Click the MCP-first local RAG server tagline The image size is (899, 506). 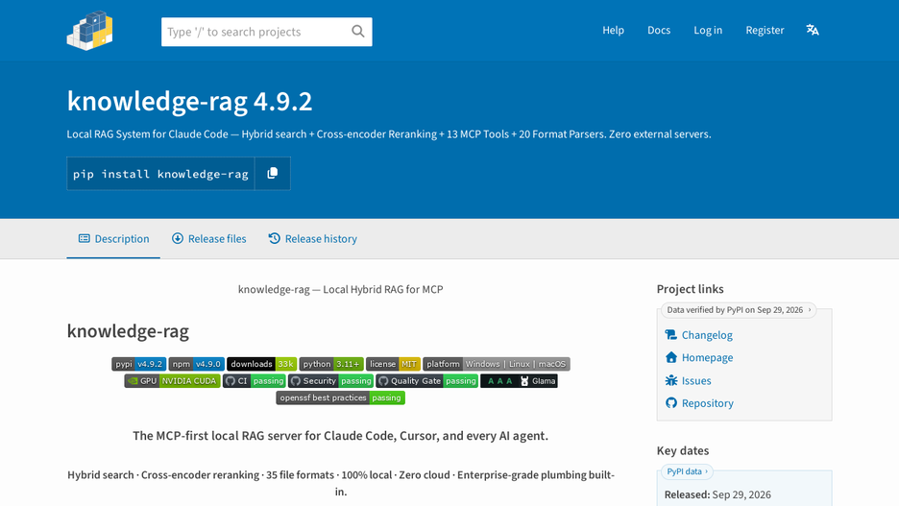[x=341, y=436]
